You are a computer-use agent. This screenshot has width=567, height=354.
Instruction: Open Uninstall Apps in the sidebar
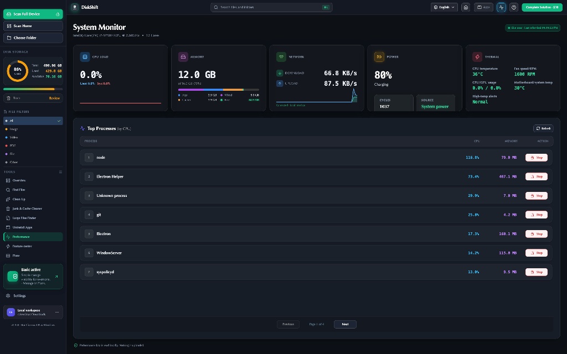pyautogui.click(x=33, y=227)
